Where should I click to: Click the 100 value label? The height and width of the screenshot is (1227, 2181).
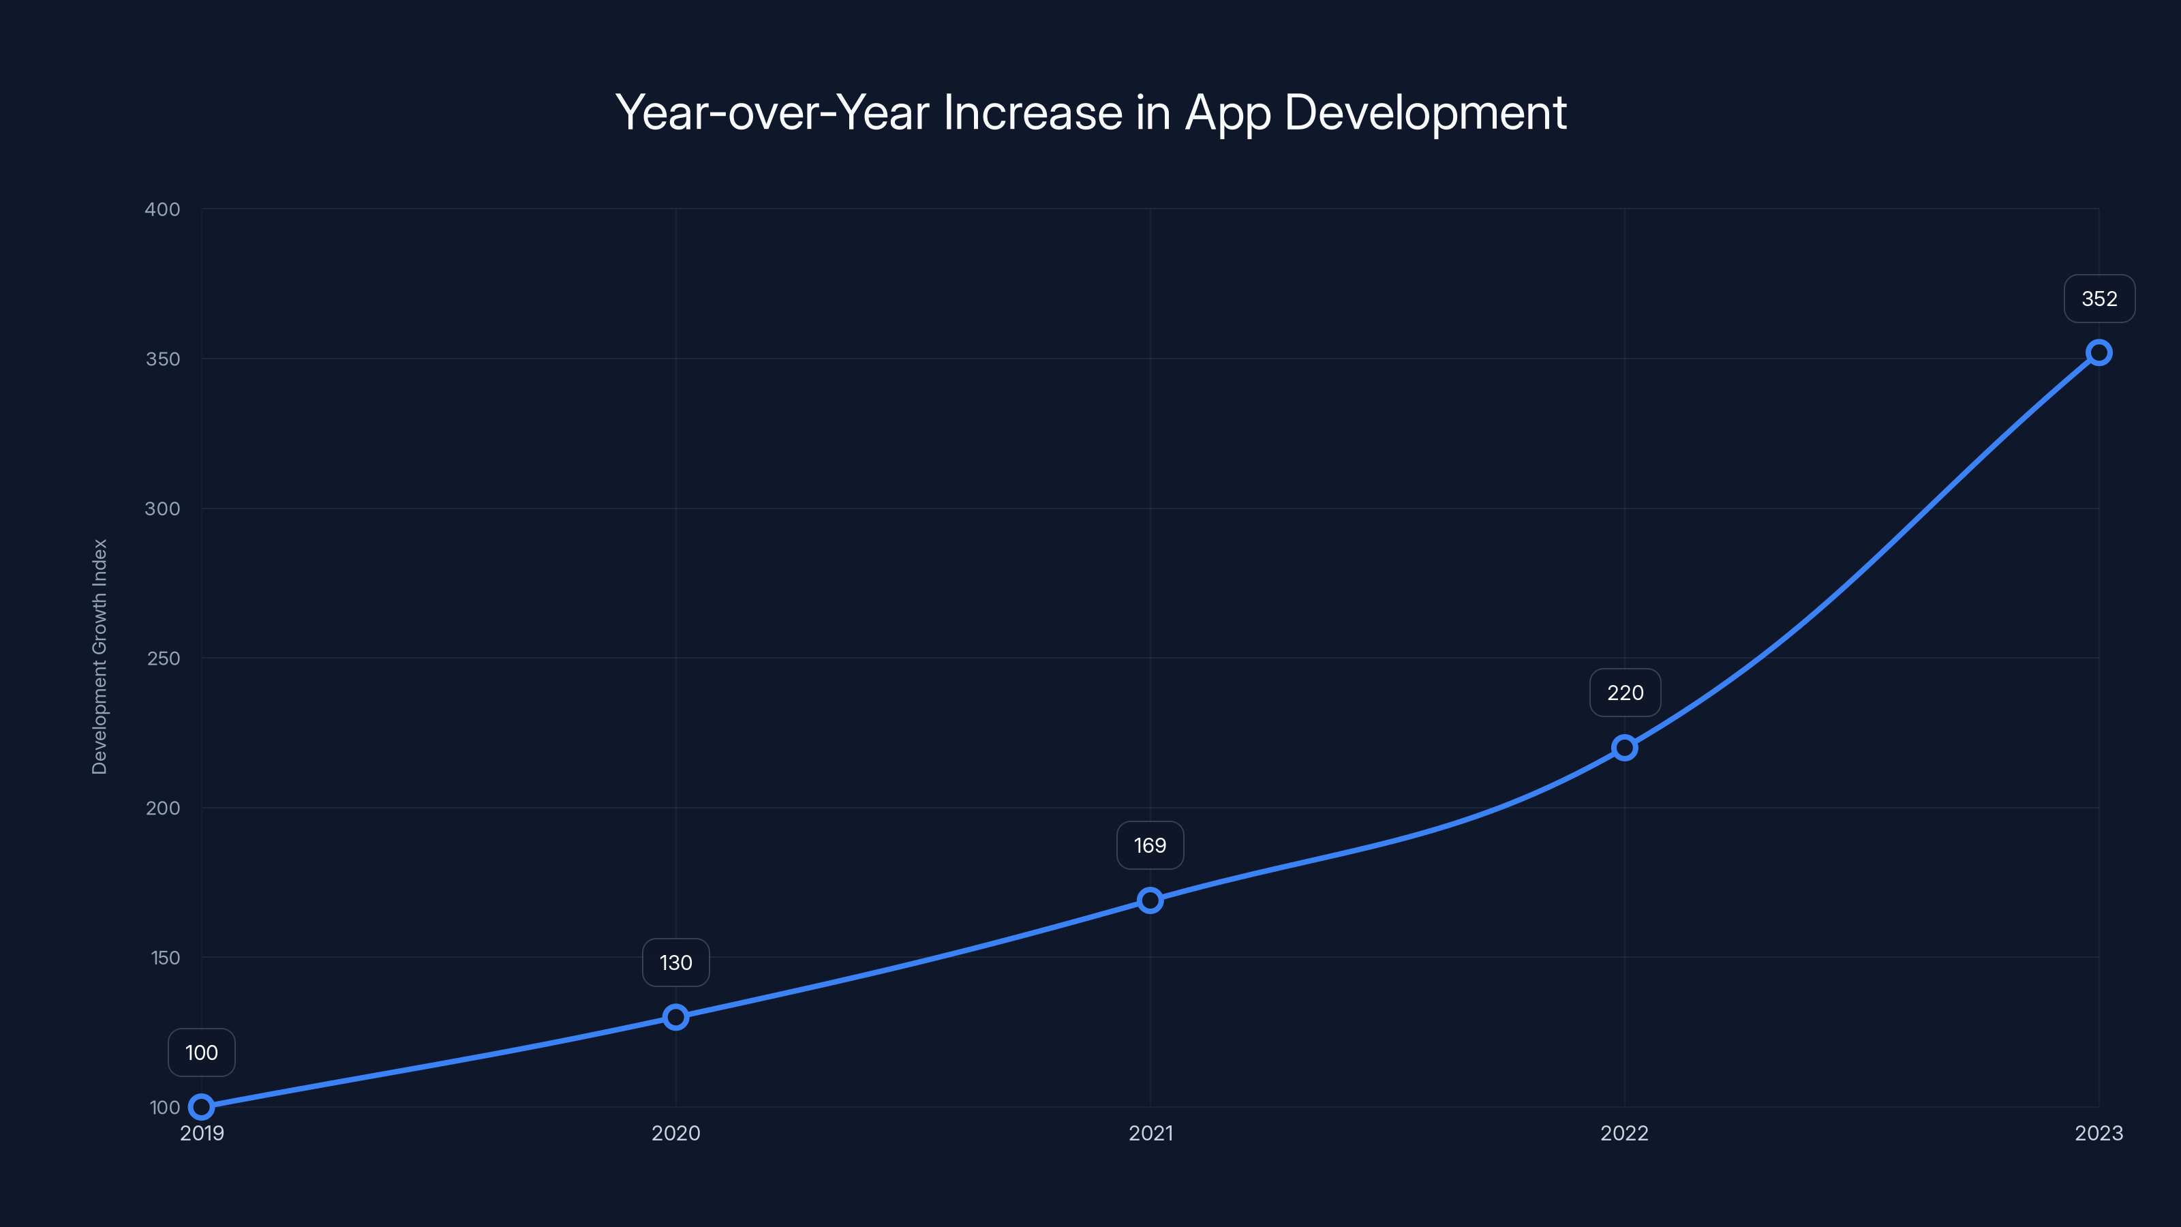[200, 1052]
